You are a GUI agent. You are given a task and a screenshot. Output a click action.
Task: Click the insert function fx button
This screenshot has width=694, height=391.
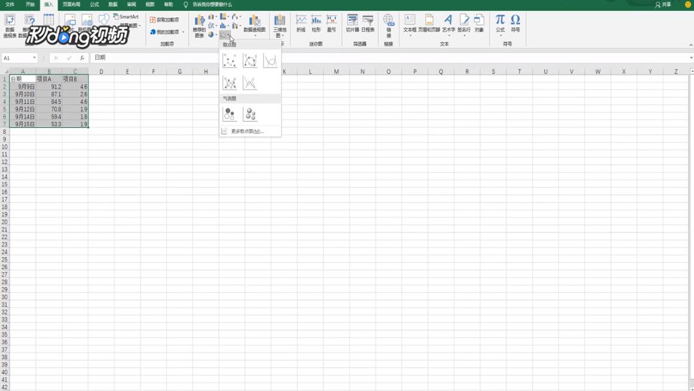pos(82,57)
